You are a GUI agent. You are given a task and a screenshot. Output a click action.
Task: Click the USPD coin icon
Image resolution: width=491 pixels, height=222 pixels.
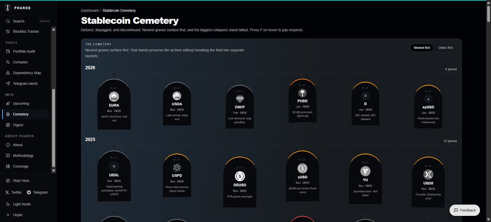tap(177, 168)
